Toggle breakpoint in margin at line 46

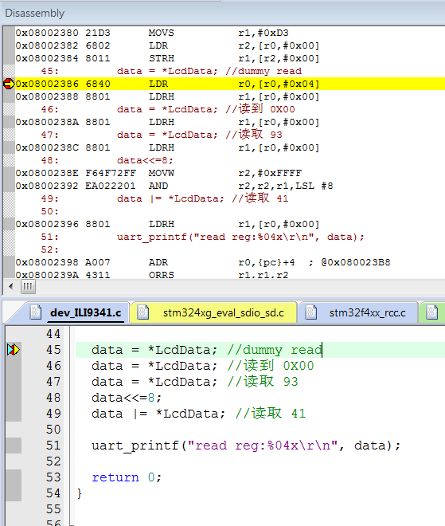tap(14, 366)
